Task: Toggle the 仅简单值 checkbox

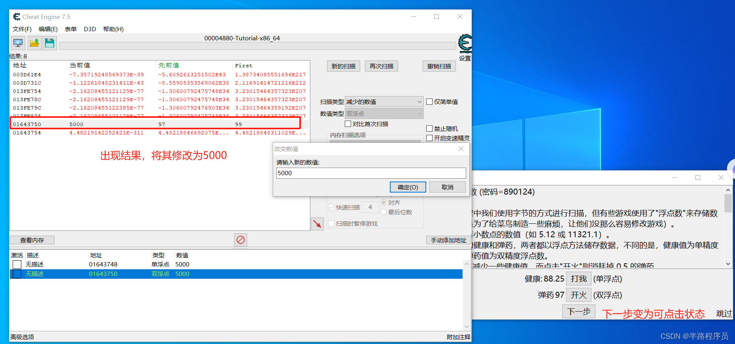Action: (429, 102)
